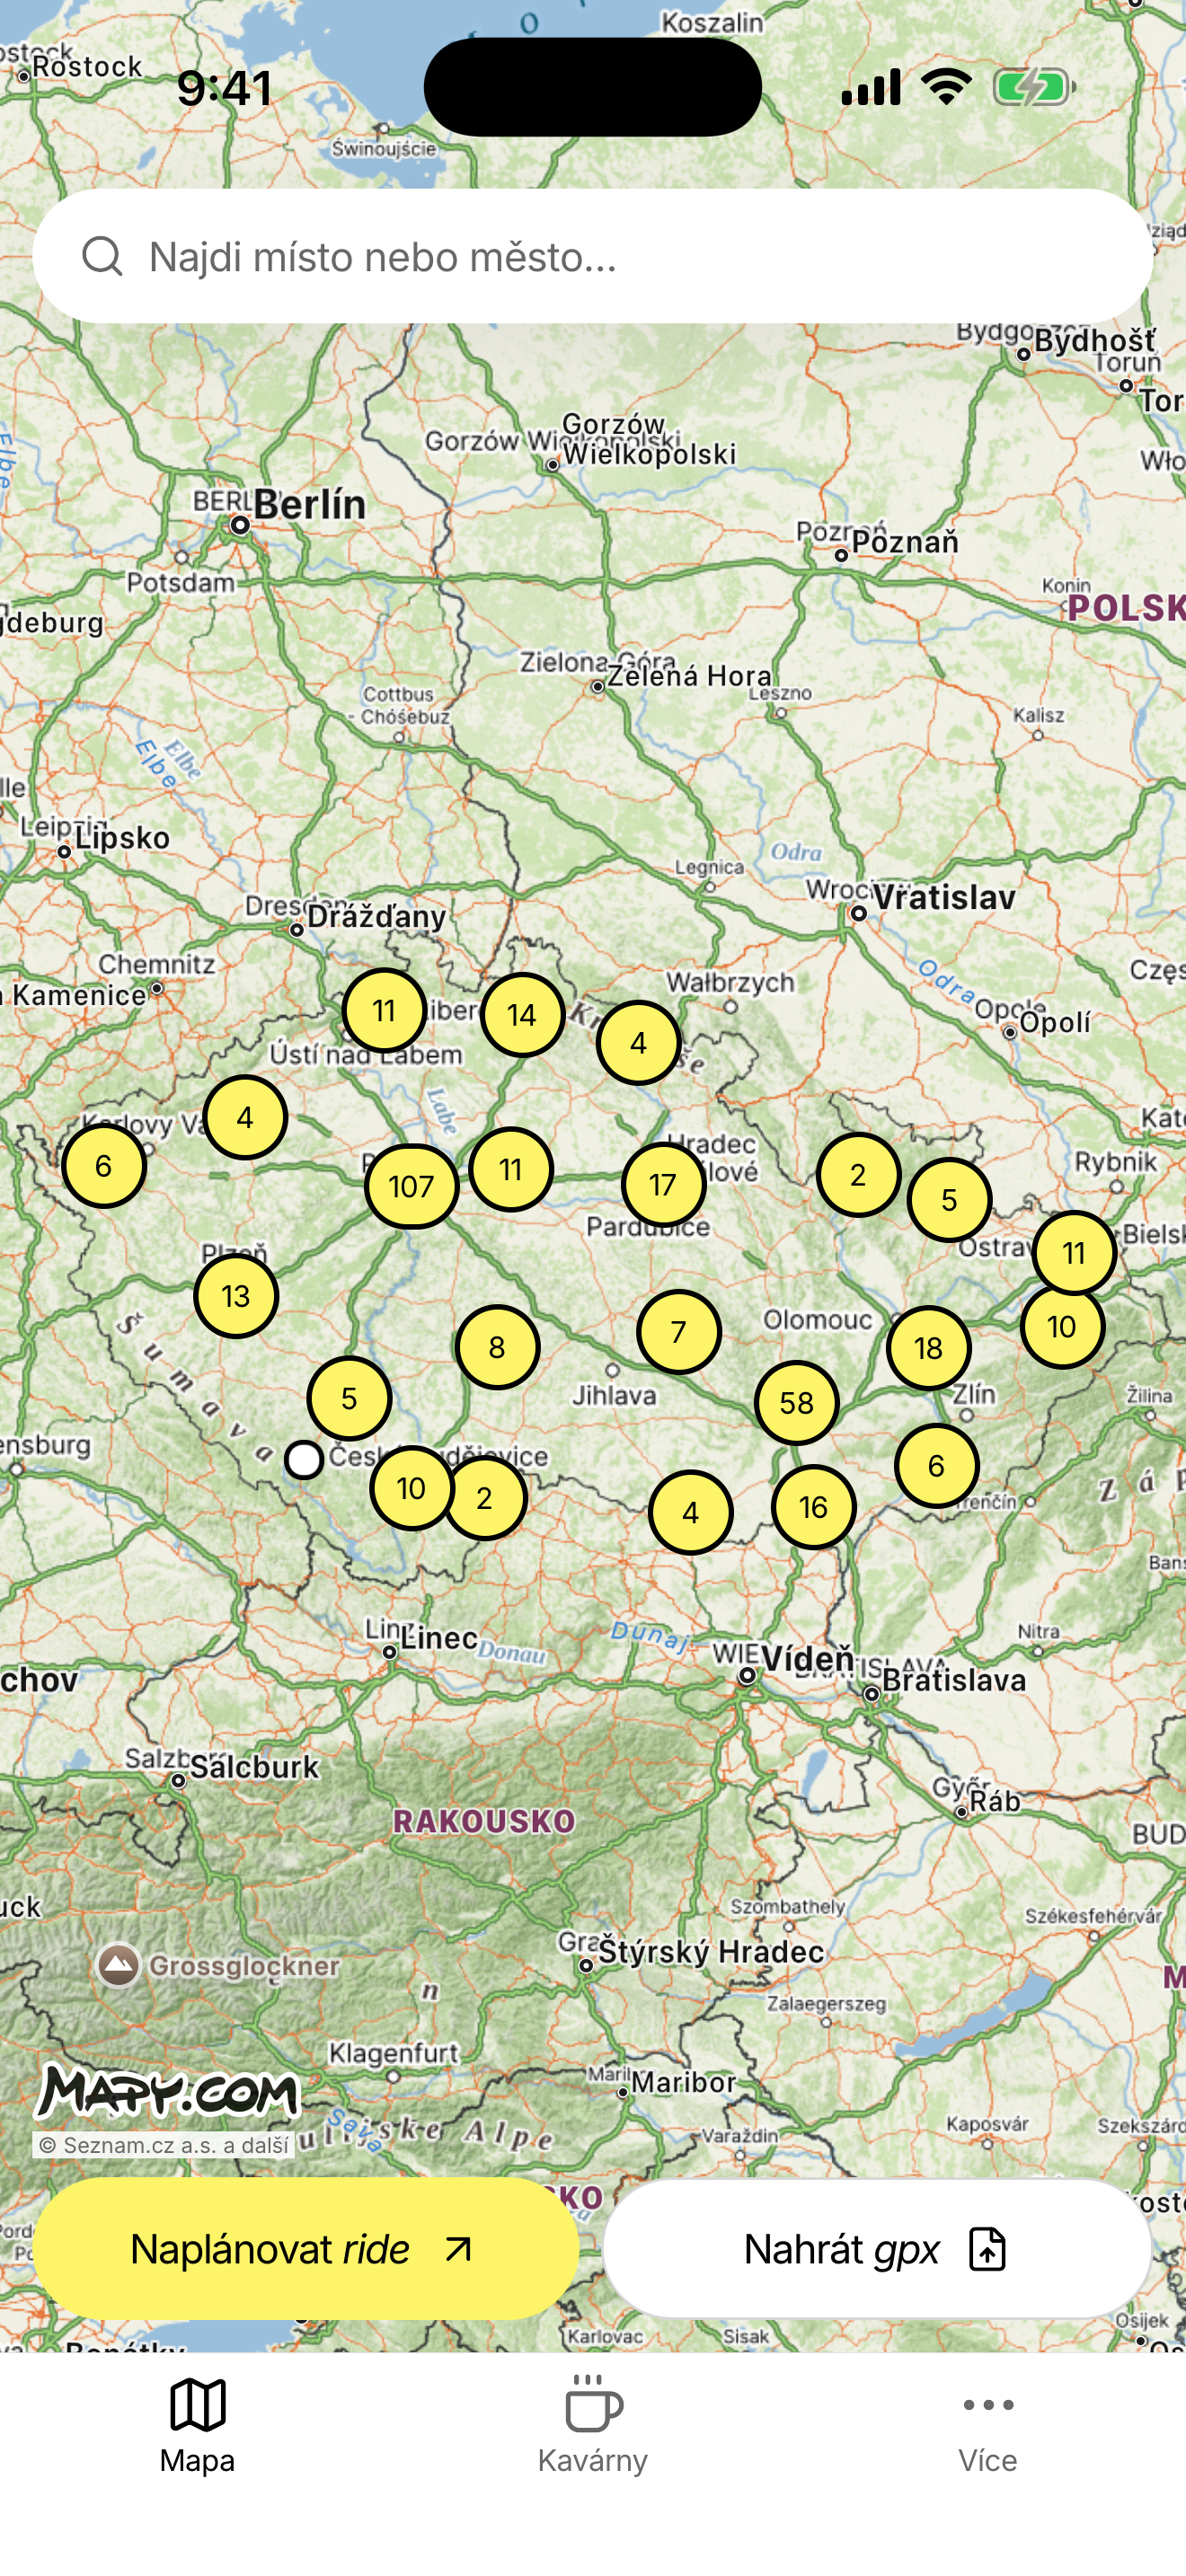Tap the Klagenfurt label
The width and height of the screenshot is (1186, 2576).
pyautogui.click(x=394, y=2053)
